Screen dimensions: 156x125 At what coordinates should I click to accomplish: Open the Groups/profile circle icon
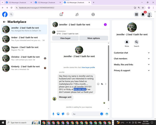[x=93, y=14]
